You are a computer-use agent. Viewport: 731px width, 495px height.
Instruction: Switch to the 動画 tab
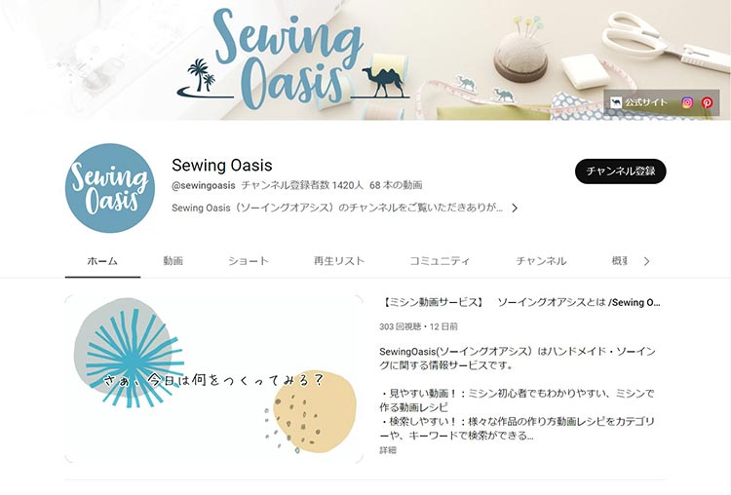[173, 261]
